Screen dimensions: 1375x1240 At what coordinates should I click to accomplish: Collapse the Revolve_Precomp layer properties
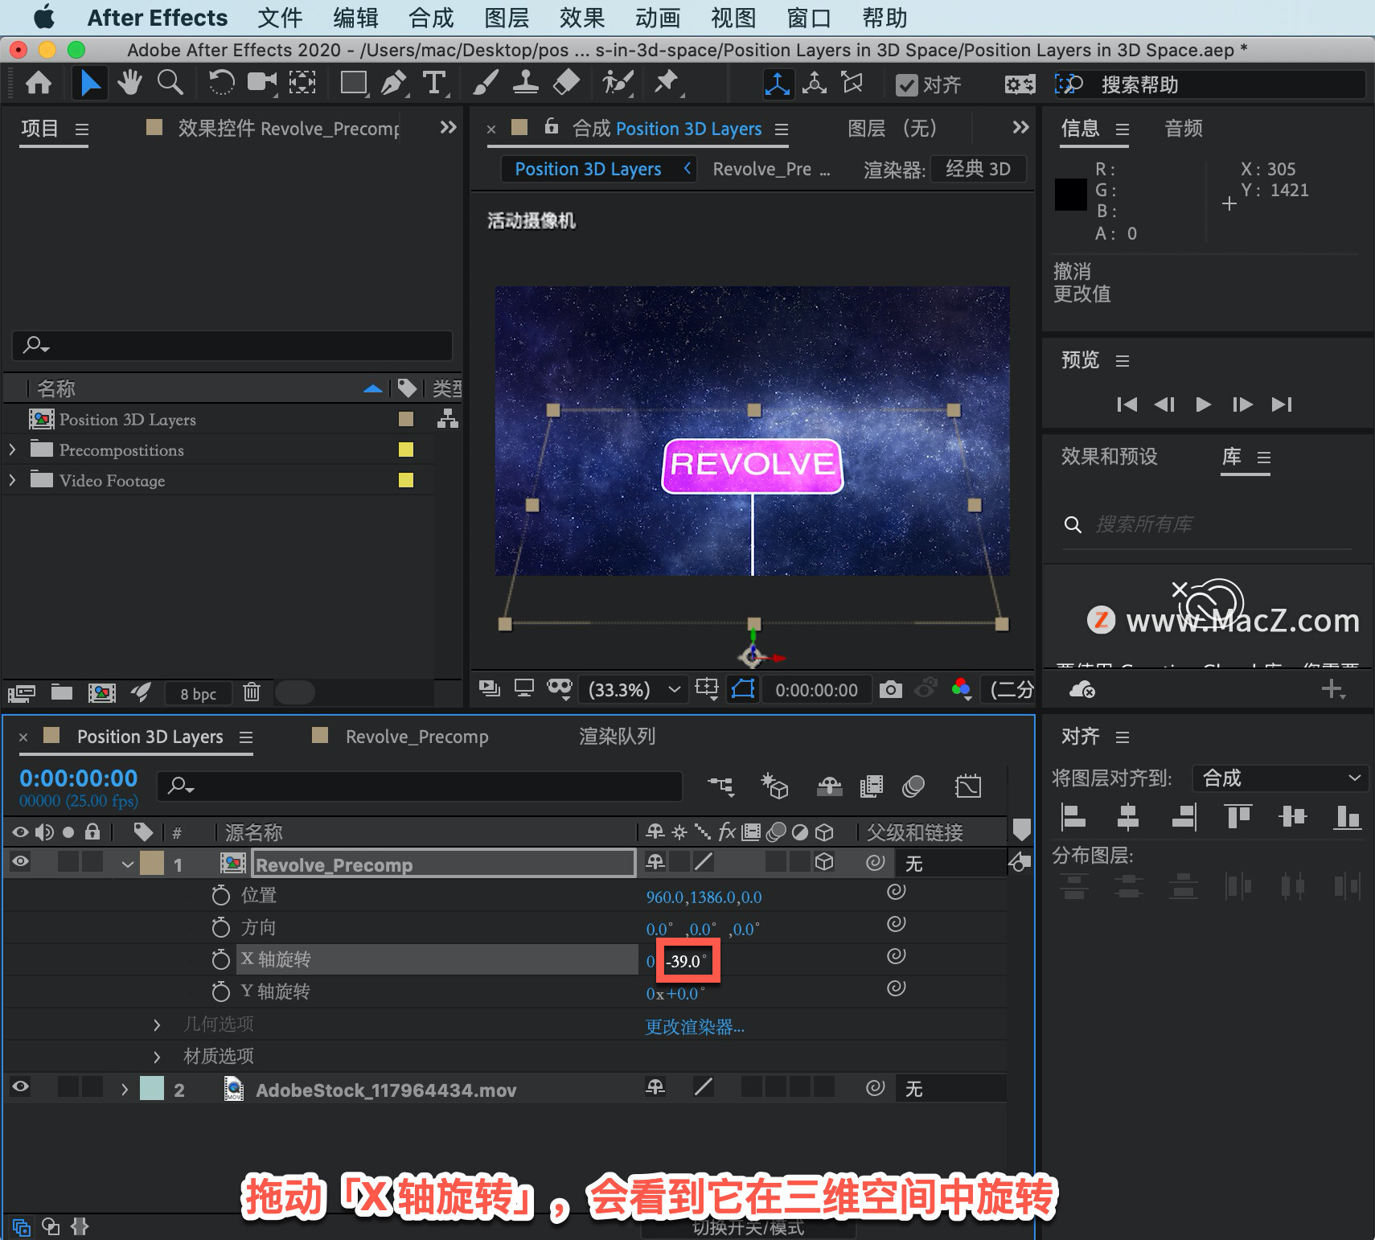click(127, 864)
